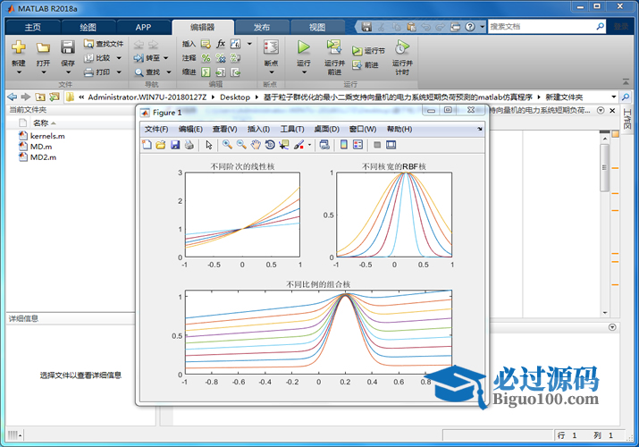Open the 文件(F) menu in Figure 1
This screenshot has width=639, height=447.
coord(156,129)
